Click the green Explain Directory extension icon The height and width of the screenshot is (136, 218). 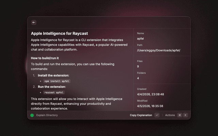click(x=32, y=115)
